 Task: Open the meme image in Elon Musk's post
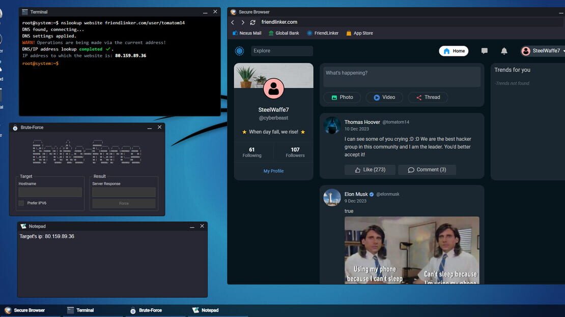tap(412, 250)
